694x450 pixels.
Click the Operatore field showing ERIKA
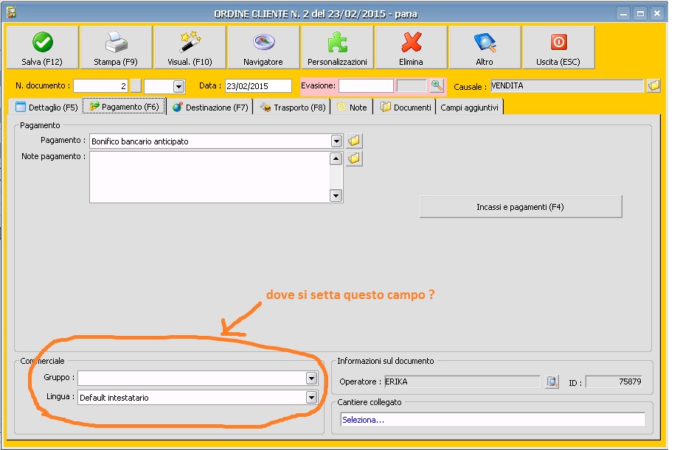click(462, 382)
